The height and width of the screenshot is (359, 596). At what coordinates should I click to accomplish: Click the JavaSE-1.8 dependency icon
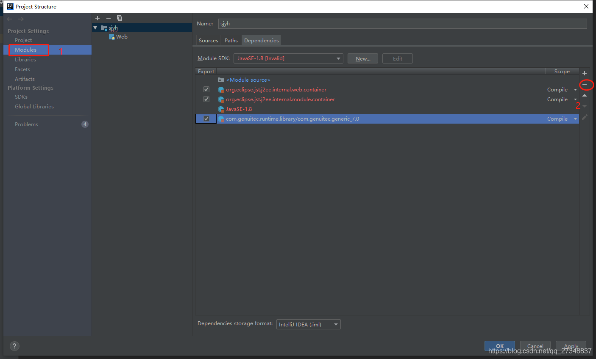click(221, 109)
